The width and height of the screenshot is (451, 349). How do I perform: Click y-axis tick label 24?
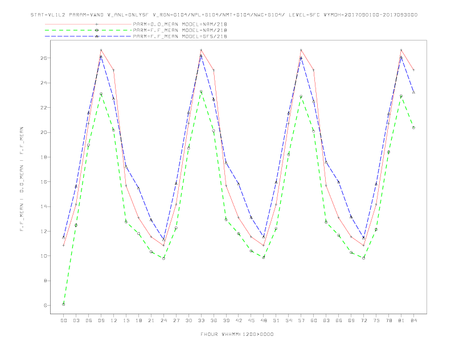[x=44, y=83]
